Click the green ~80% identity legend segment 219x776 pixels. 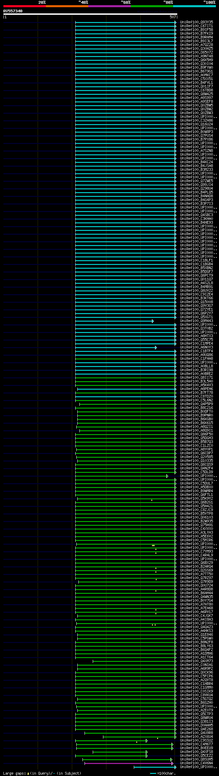point(152,6)
